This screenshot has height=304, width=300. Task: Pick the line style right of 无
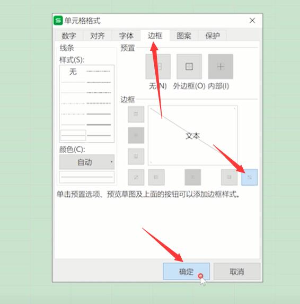tap(99, 71)
